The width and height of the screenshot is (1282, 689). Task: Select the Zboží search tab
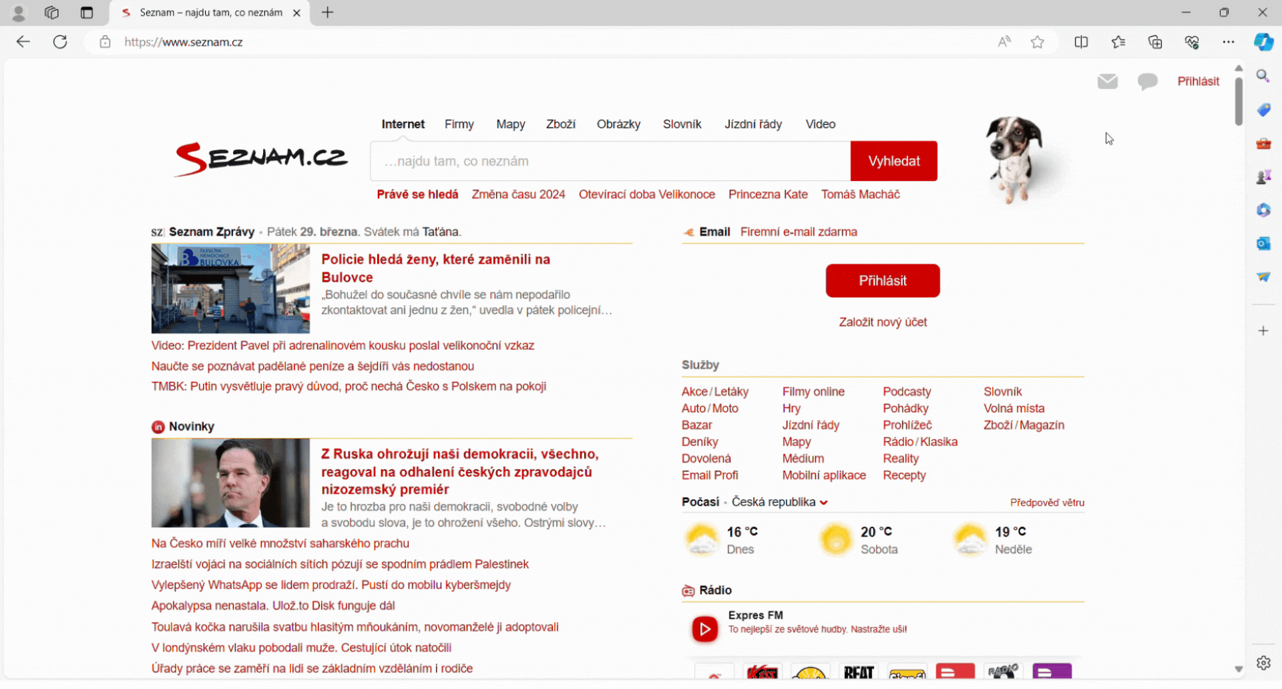(x=561, y=124)
